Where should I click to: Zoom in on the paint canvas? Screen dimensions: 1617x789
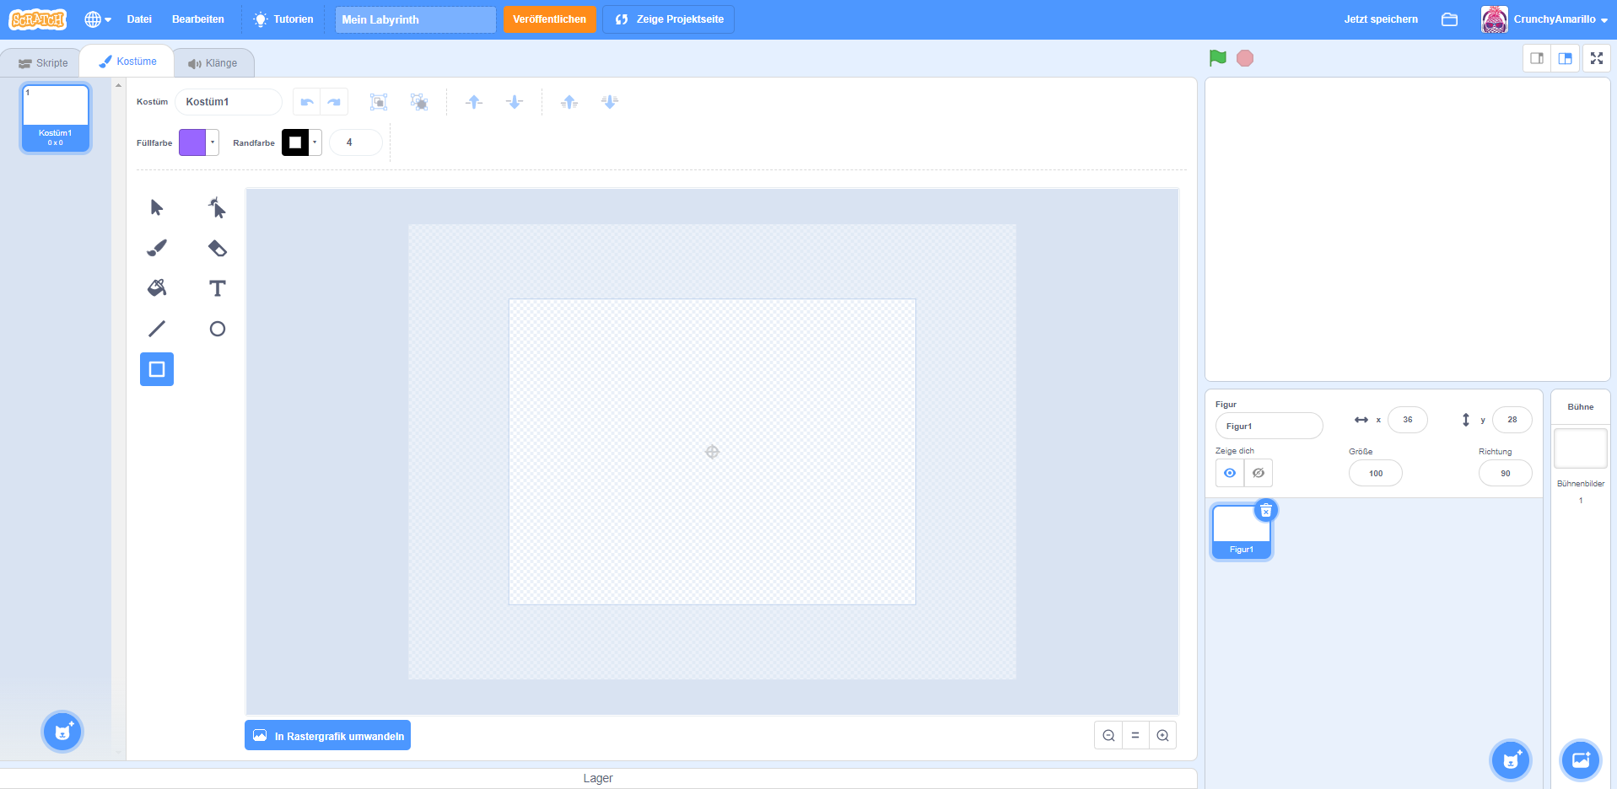(x=1163, y=736)
